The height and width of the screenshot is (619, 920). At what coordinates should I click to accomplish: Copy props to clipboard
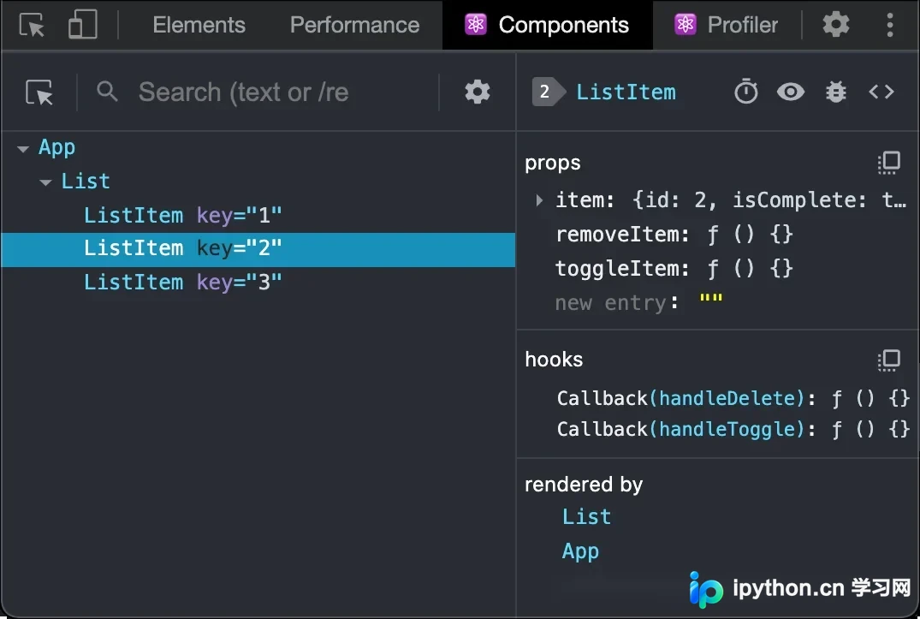point(888,163)
